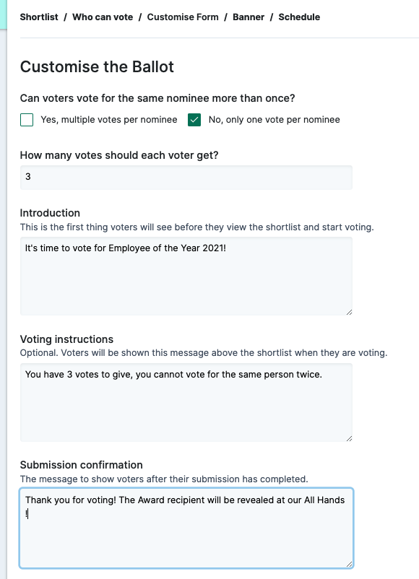Click the Voting instructions field label
This screenshot has height=579, width=419.
(x=66, y=339)
